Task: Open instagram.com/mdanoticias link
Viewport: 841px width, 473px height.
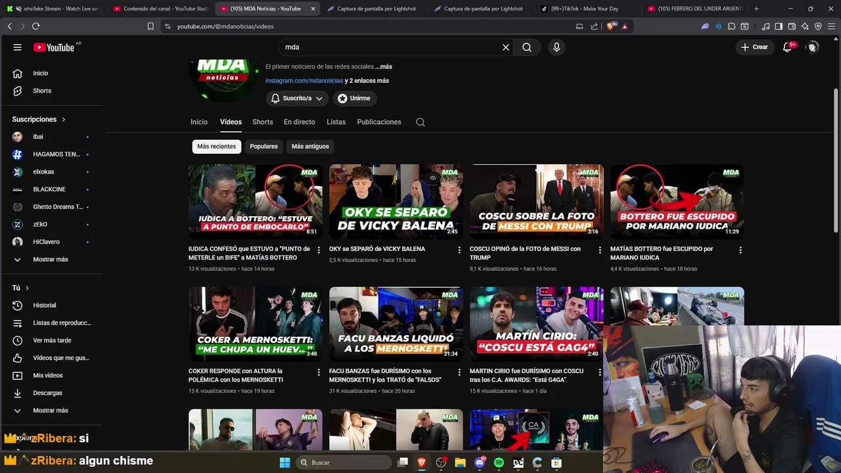Action: 304,81
